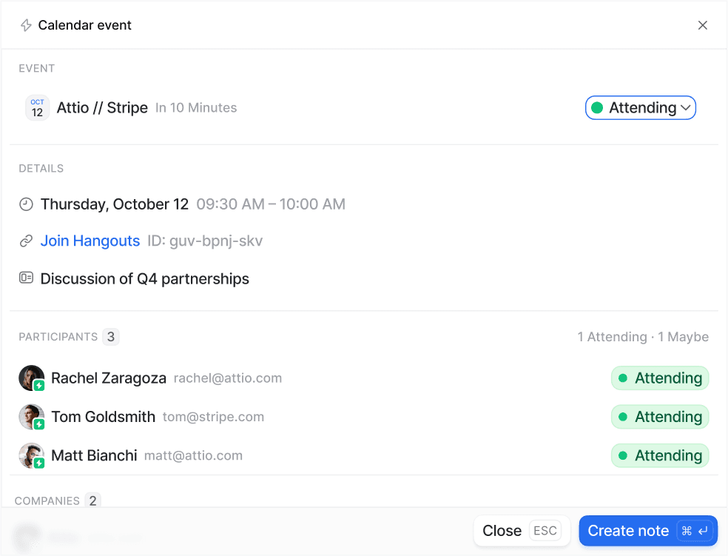Select the 1 Attending · 1 Maybe summary

643,336
